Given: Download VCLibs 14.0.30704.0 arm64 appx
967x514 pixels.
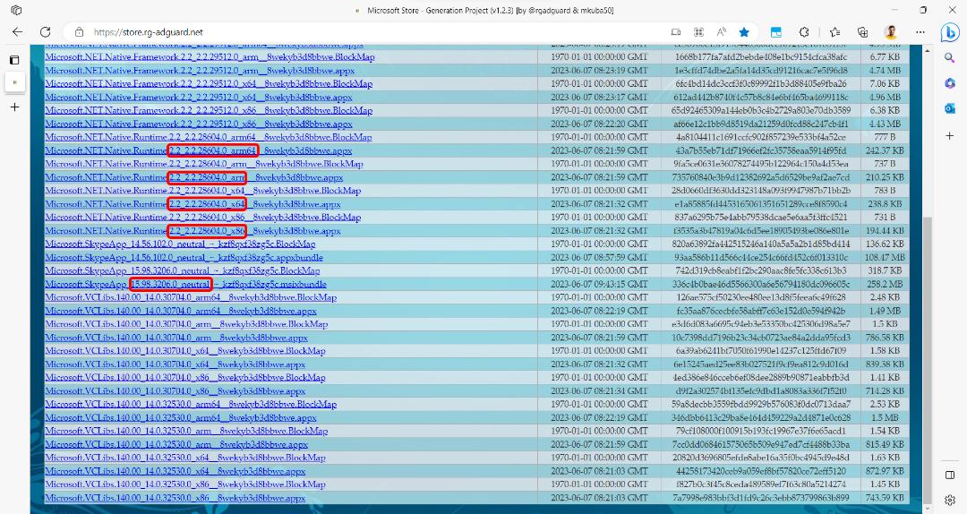Looking at the screenshot, I should coord(181,311).
